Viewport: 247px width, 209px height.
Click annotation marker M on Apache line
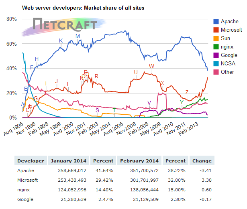[x=78, y=37]
